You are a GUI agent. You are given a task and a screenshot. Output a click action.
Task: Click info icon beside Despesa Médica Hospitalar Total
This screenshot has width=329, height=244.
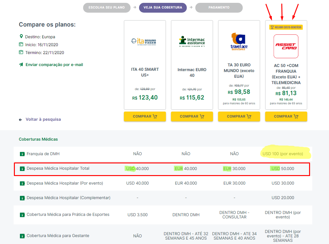pos(22,169)
